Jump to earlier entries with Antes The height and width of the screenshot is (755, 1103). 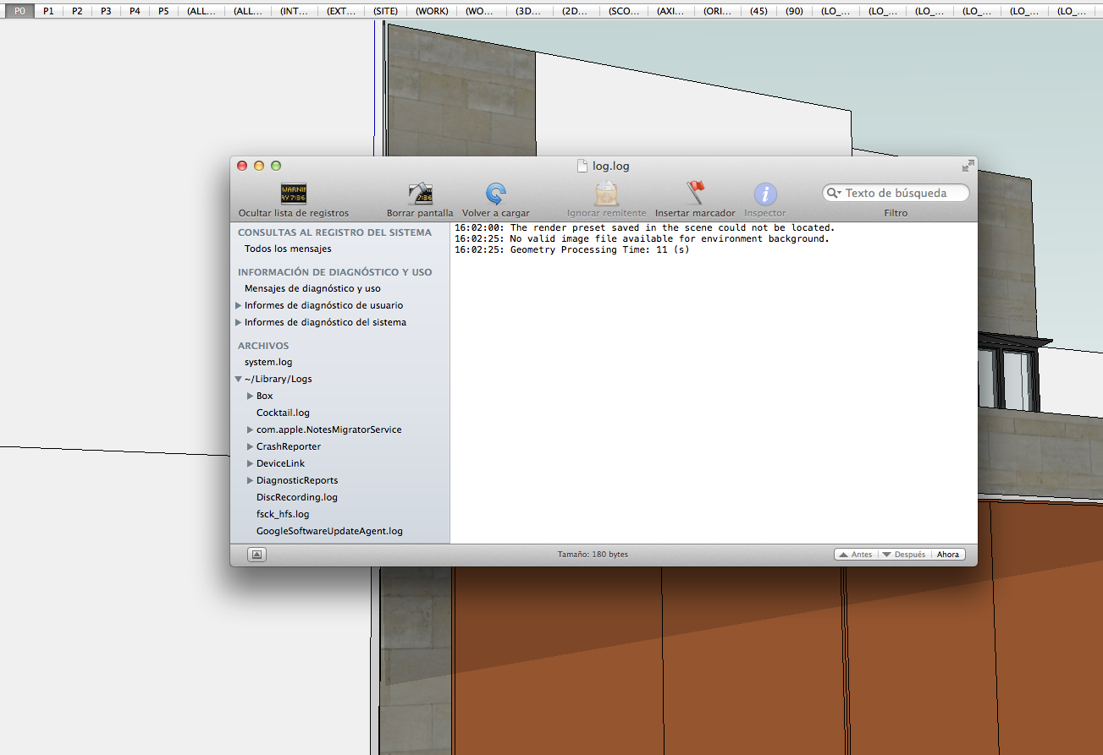pyautogui.click(x=856, y=555)
